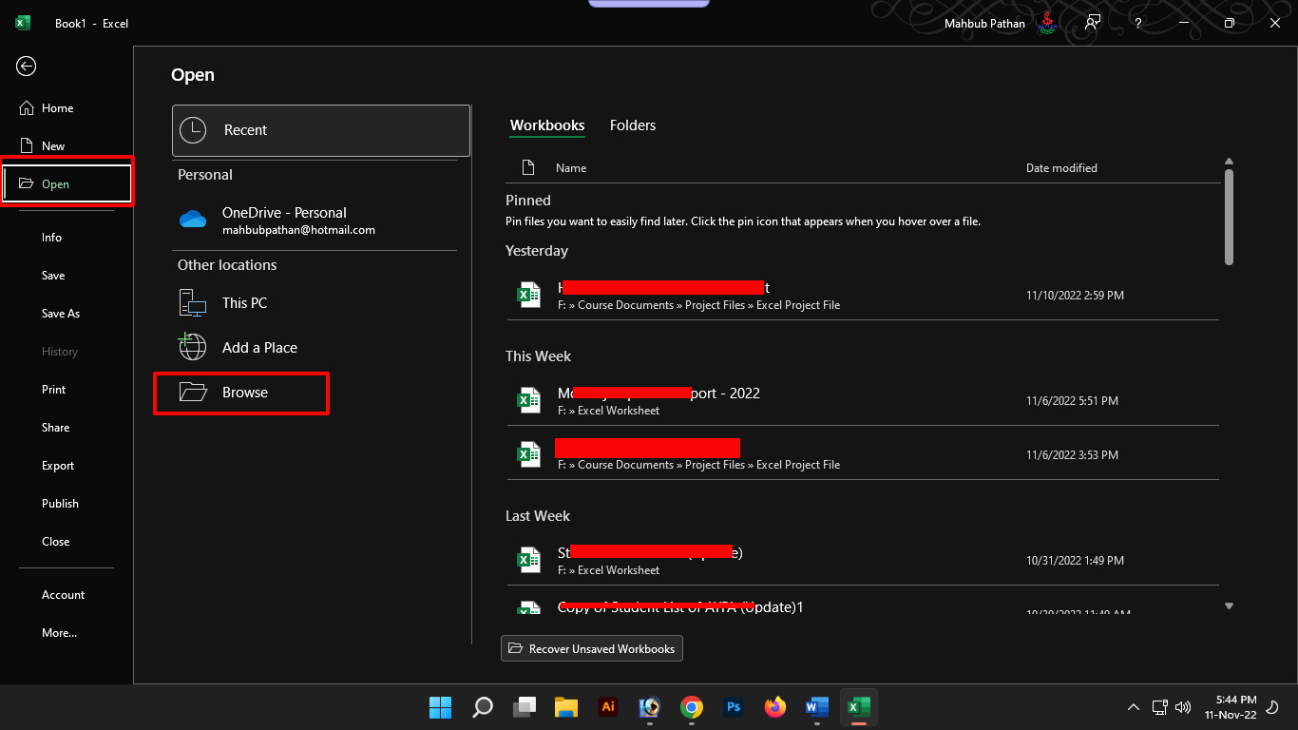Click Recover Unsaved Workbooks button
The width and height of the screenshot is (1298, 730).
click(591, 648)
